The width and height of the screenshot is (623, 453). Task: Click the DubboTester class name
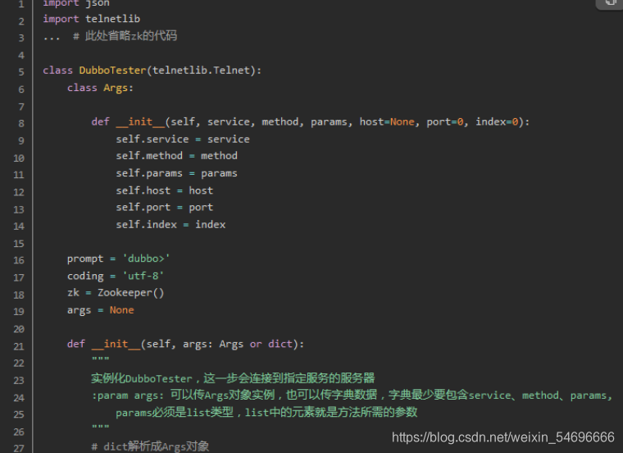click(112, 71)
